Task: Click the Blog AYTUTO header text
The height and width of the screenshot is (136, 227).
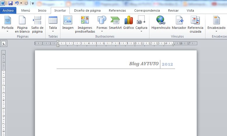Action: (x=144, y=64)
